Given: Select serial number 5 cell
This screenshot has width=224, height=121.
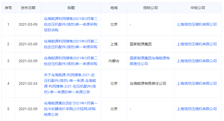Looking at the screenshot, I should pos(8,109).
